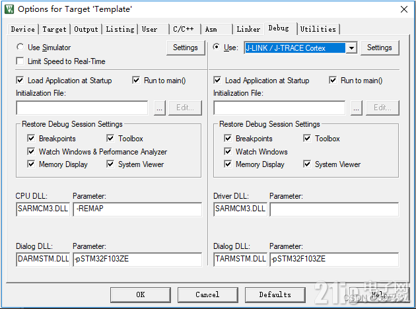Open the Linker tab
Image resolution: width=416 pixels, height=309 pixels.
click(x=248, y=29)
